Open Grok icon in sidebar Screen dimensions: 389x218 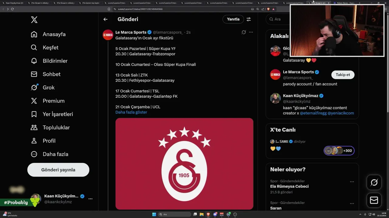pyautogui.click(x=34, y=88)
